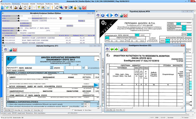196x119 pixels.
Task: Open the Intrastat menu
Action: (x=32, y=4)
